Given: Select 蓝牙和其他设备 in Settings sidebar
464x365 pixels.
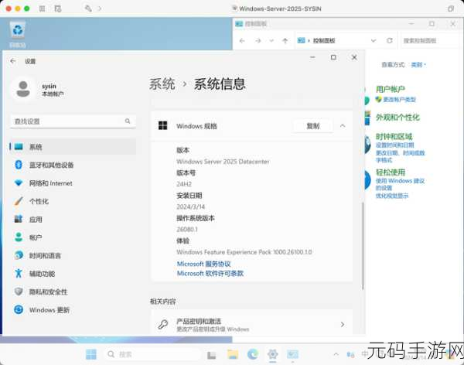Looking at the screenshot, I should (73, 165).
